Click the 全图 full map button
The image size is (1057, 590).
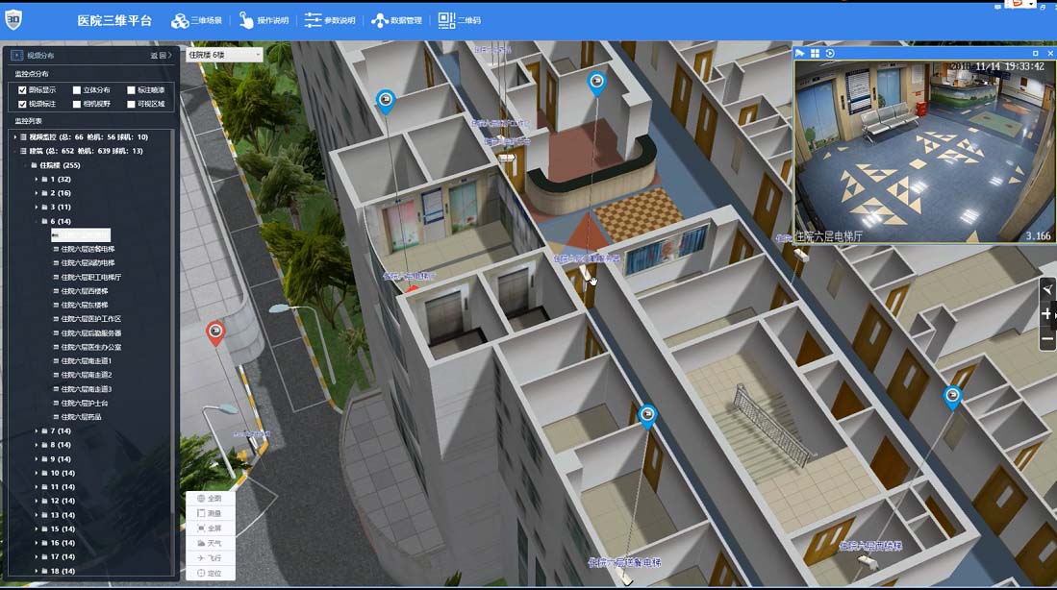pyautogui.click(x=210, y=499)
